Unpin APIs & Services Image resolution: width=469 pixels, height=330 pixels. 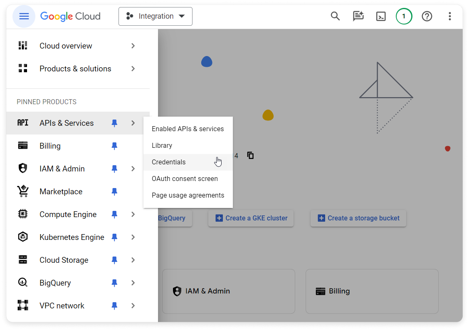point(114,123)
